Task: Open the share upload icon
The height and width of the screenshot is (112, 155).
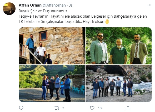Action: click(x=128, y=108)
